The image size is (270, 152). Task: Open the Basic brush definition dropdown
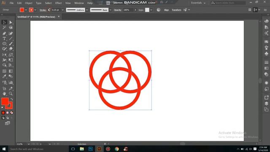tap(111, 10)
